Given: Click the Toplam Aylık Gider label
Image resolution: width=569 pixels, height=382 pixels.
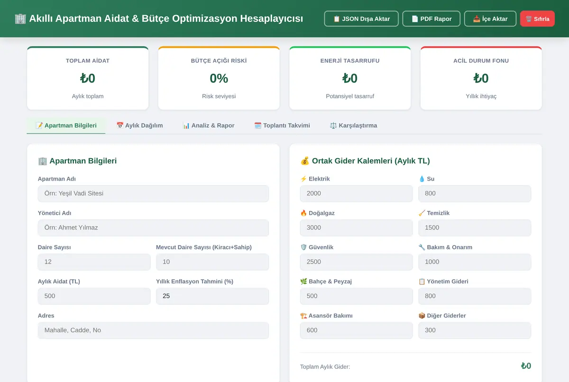Looking at the screenshot, I should pos(325,366).
